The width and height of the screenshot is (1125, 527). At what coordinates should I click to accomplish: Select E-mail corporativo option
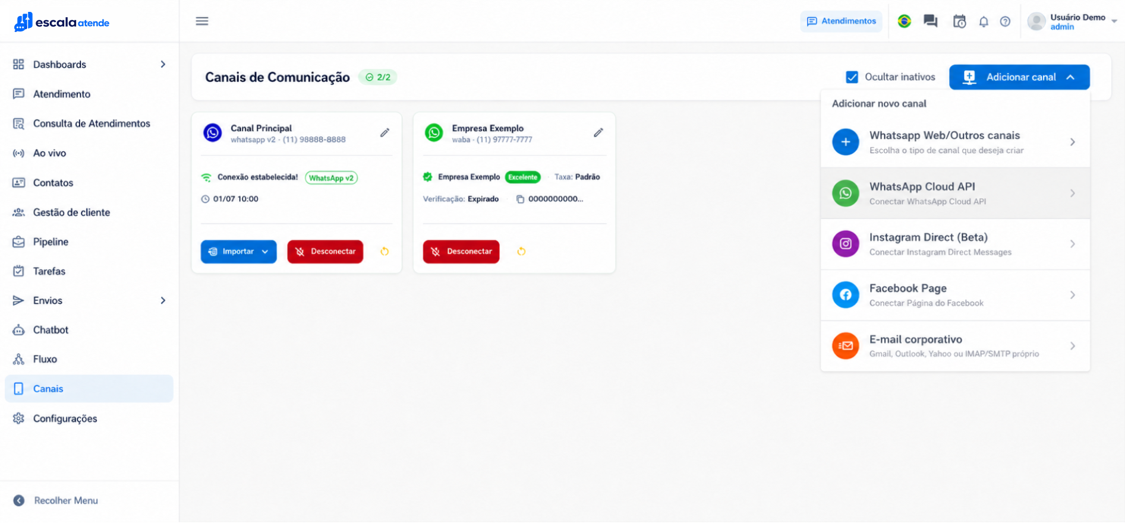coord(955,346)
